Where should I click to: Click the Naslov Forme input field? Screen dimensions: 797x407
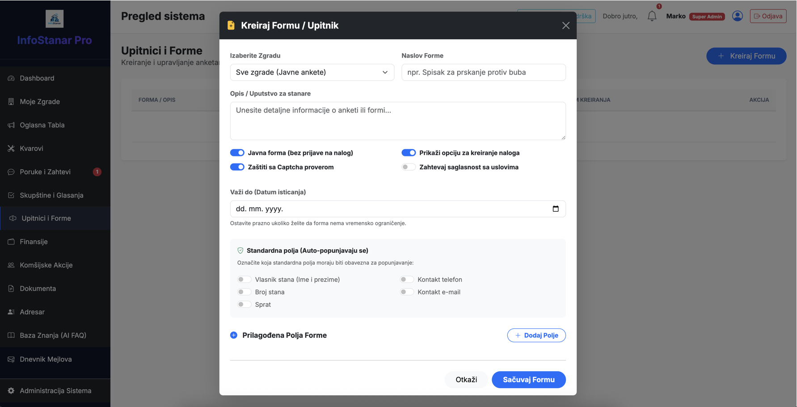pos(484,72)
